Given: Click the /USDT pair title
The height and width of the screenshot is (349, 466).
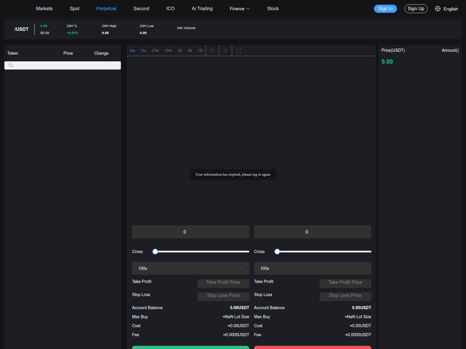Looking at the screenshot, I should (x=22, y=29).
